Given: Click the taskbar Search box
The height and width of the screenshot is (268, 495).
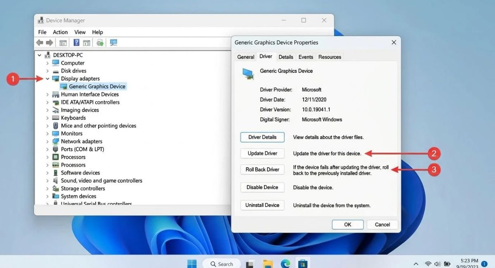Looking at the screenshot, I should [221, 264].
